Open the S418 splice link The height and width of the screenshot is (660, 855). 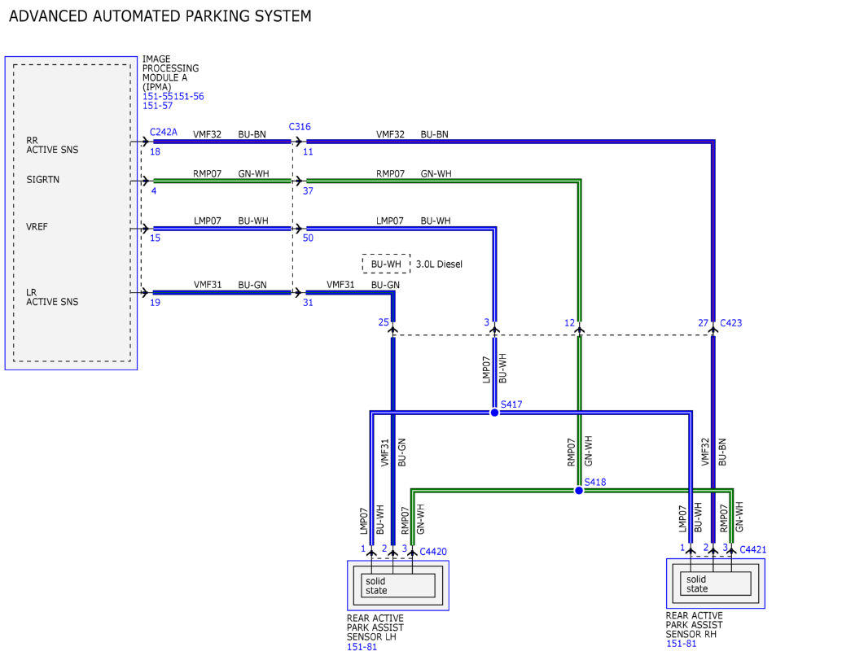pyautogui.click(x=595, y=483)
